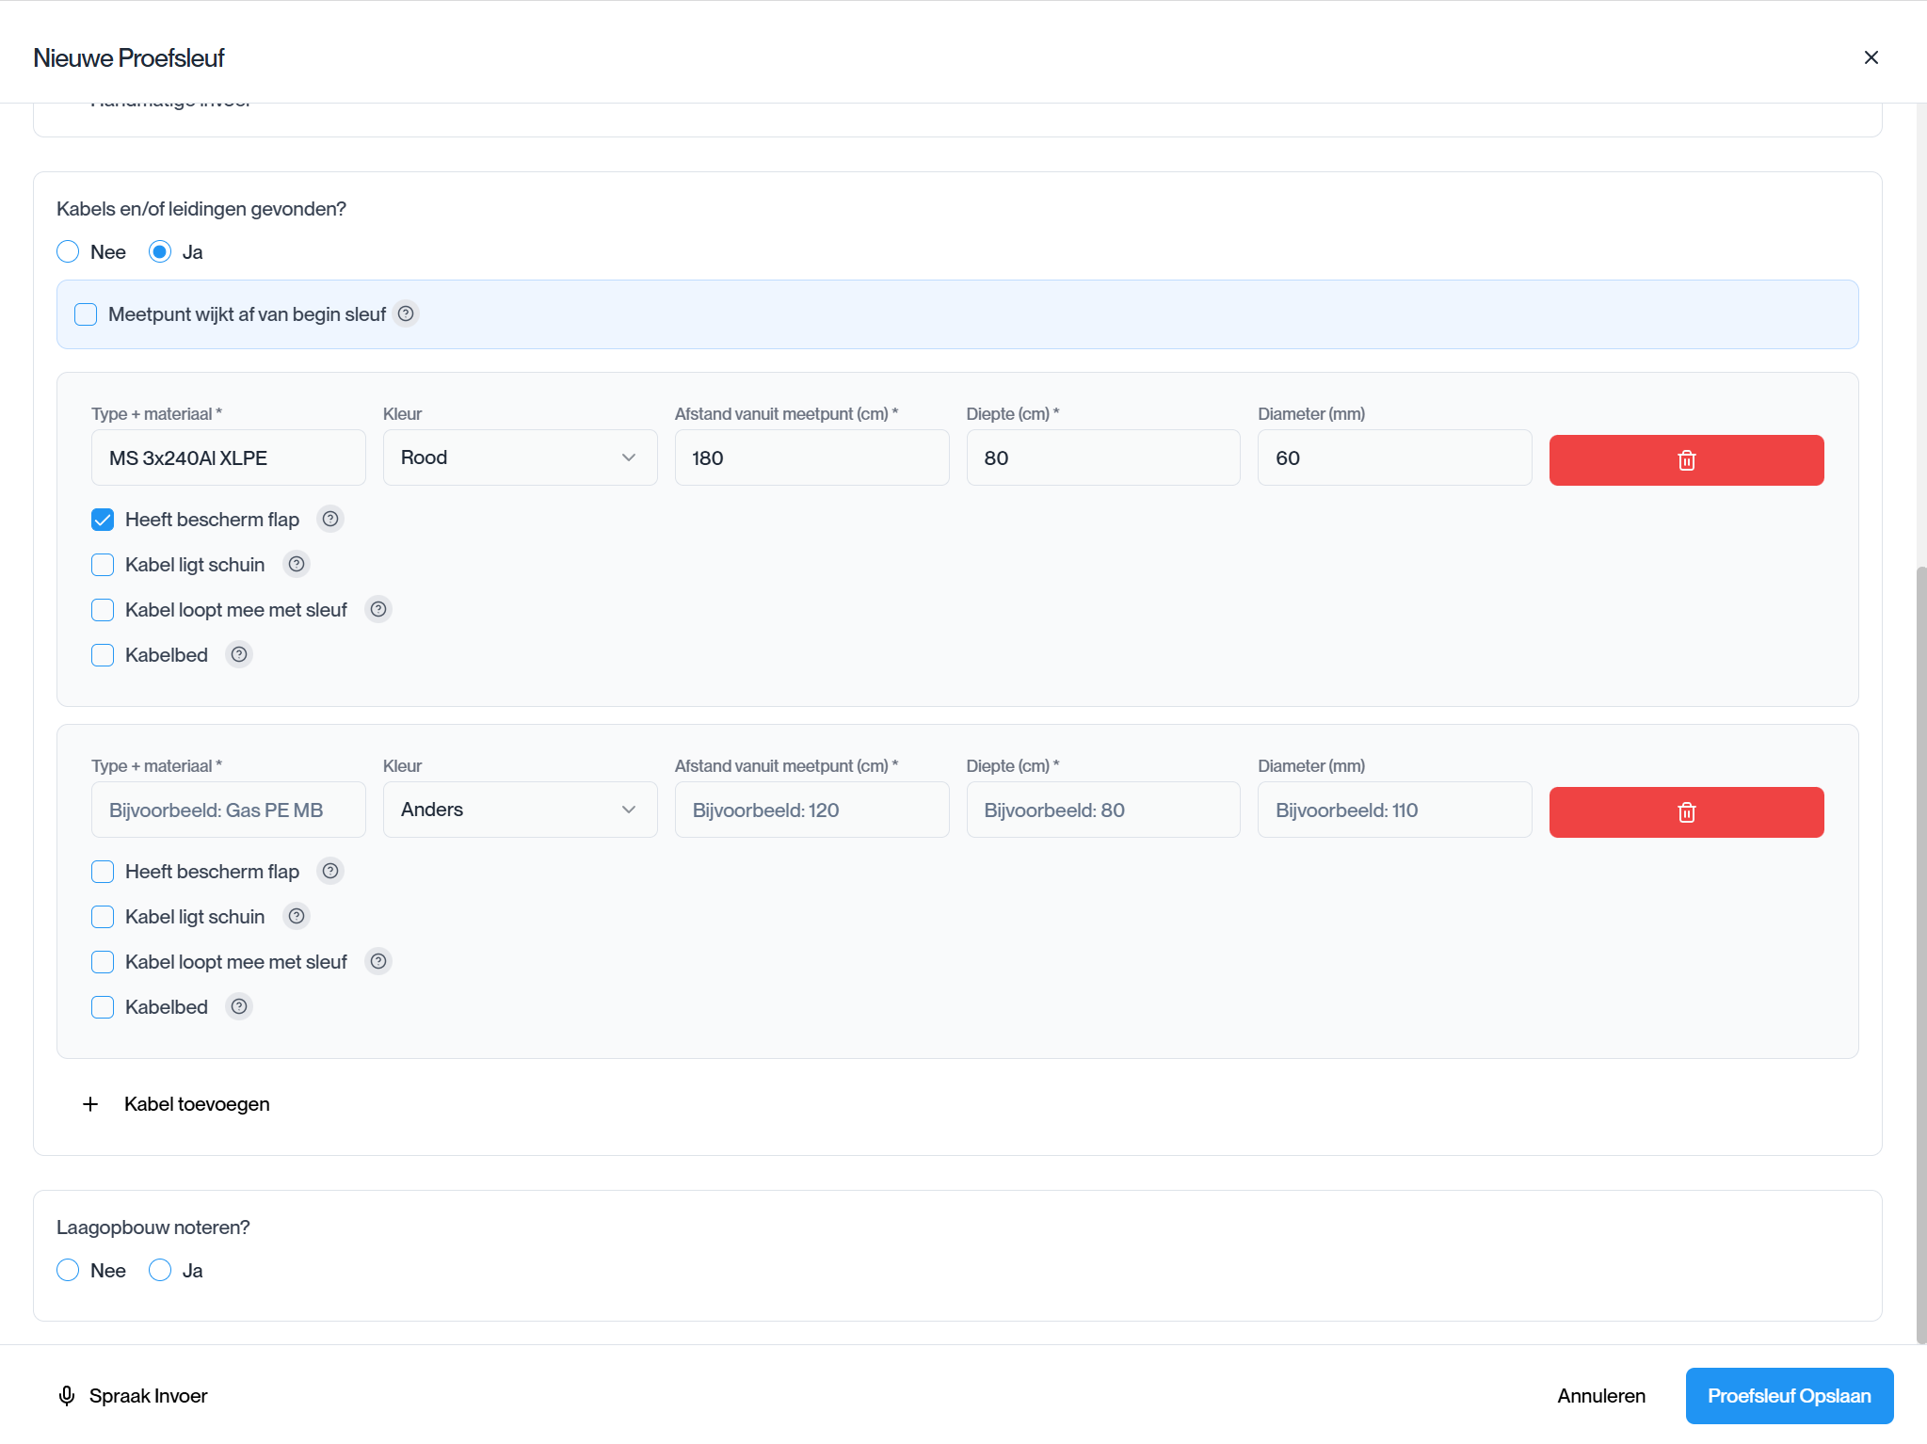Select Ja for Laagopbouw noteren

point(160,1270)
